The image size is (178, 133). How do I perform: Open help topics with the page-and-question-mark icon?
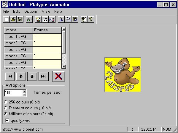[84, 19]
